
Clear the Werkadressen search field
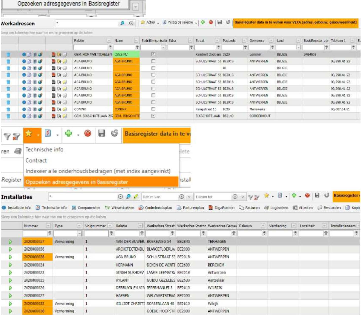coord(131,23)
